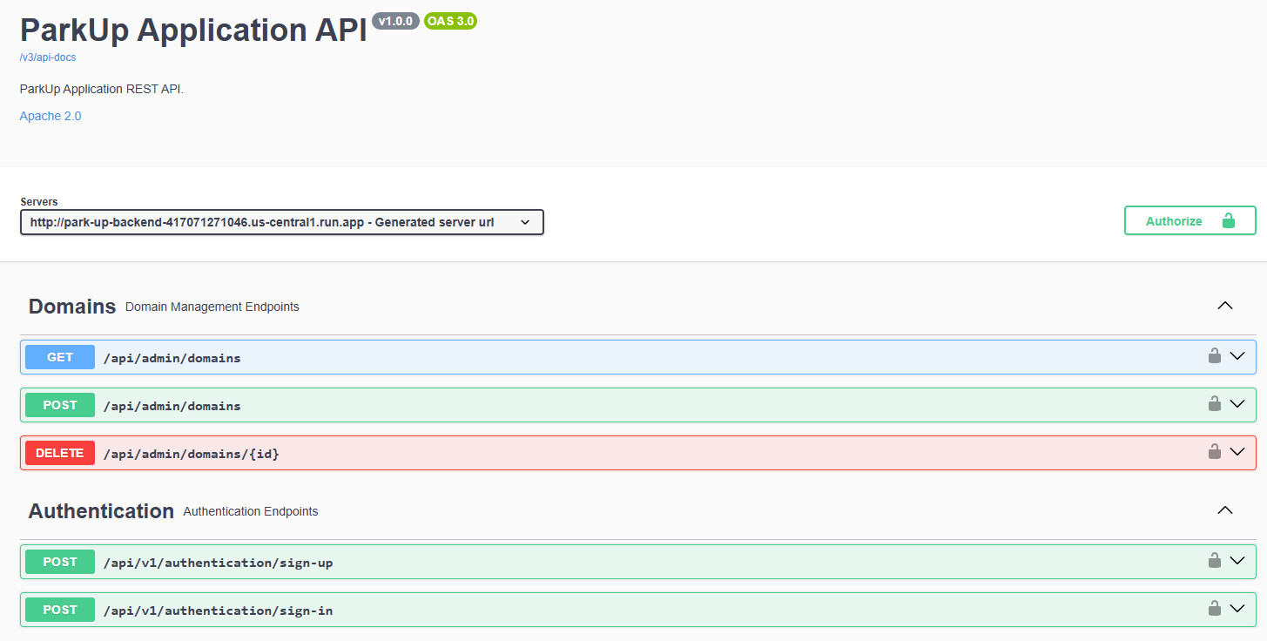The image size is (1267, 641).
Task: Click the OAS 3.0 badge
Action: point(450,21)
